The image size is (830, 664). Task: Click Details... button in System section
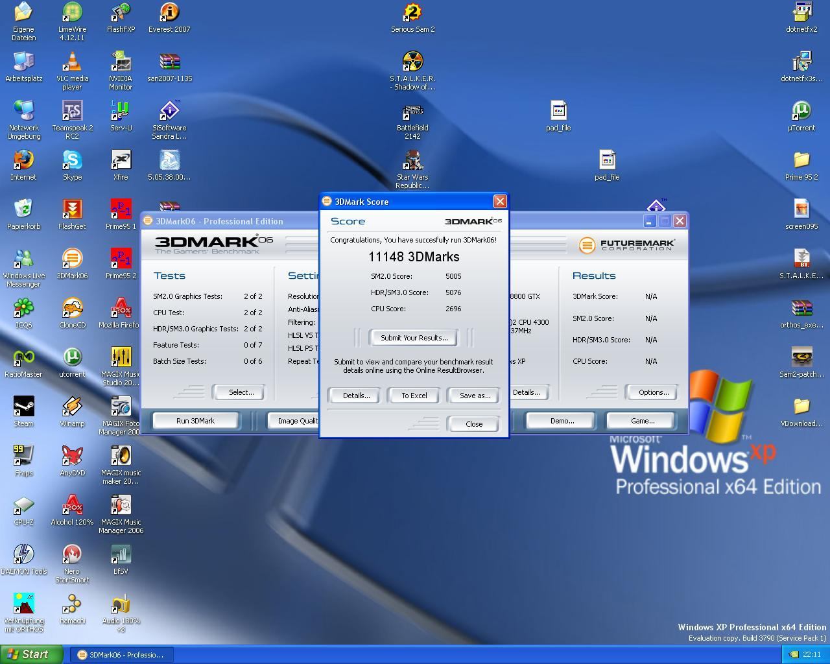(528, 392)
